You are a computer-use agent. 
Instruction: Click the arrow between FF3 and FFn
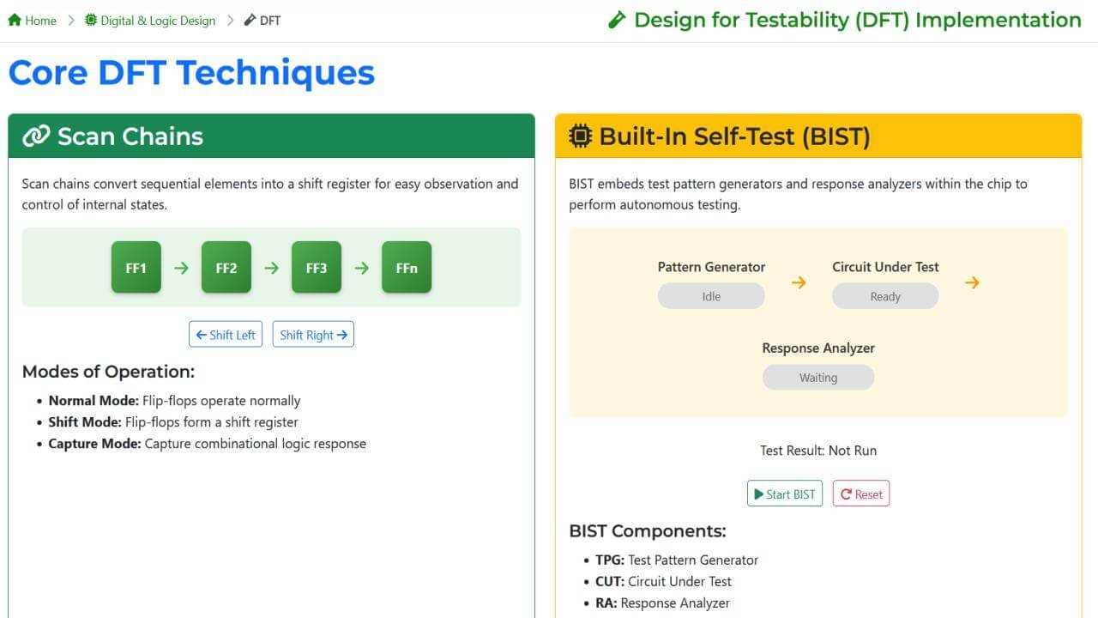(x=361, y=268)
